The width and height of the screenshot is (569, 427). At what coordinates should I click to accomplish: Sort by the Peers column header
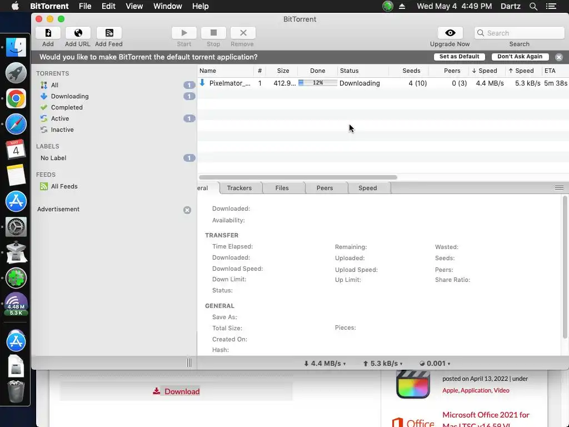click(x=449, y=71)
